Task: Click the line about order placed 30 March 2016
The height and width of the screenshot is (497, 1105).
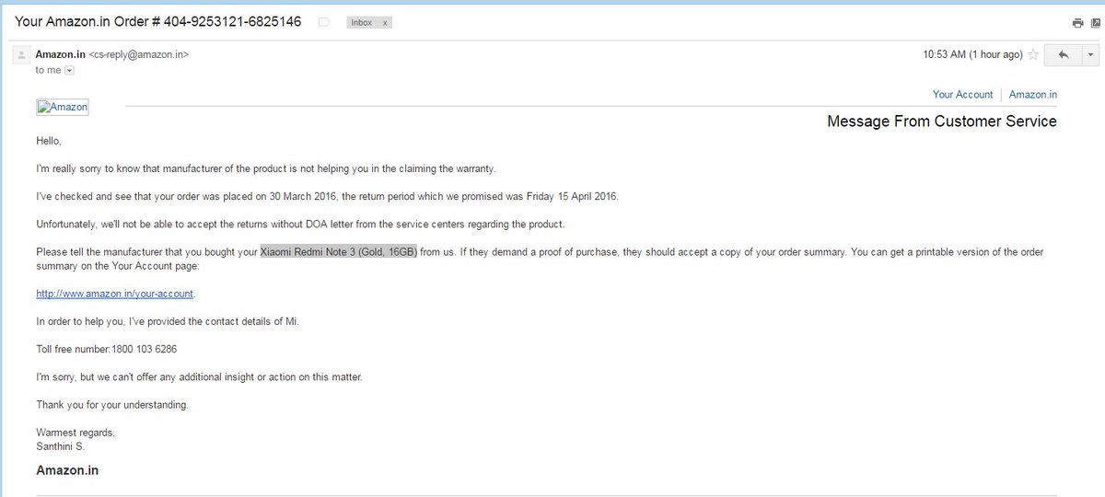Action: [328, 197]
